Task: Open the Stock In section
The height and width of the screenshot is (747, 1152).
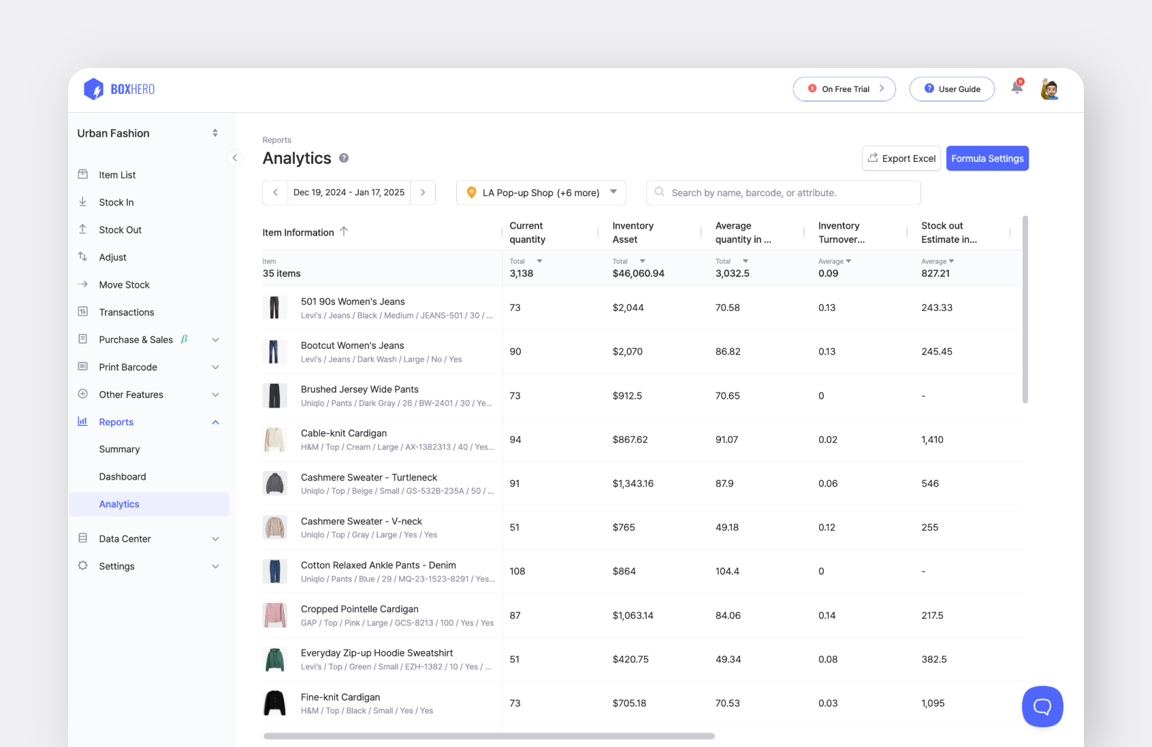Action: (x=116, y=202)
